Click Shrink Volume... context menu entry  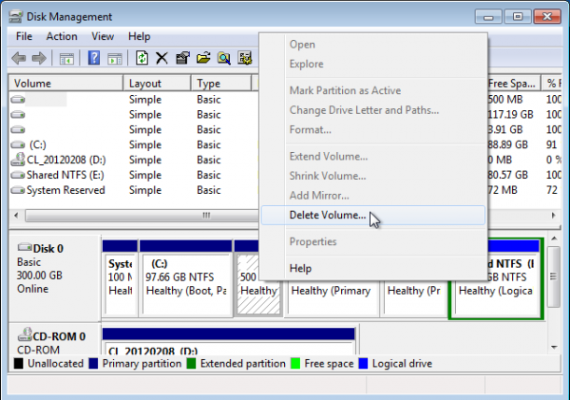373,176
